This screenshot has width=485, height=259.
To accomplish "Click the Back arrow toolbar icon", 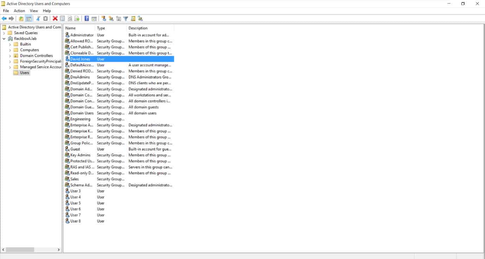I will 4,19.
